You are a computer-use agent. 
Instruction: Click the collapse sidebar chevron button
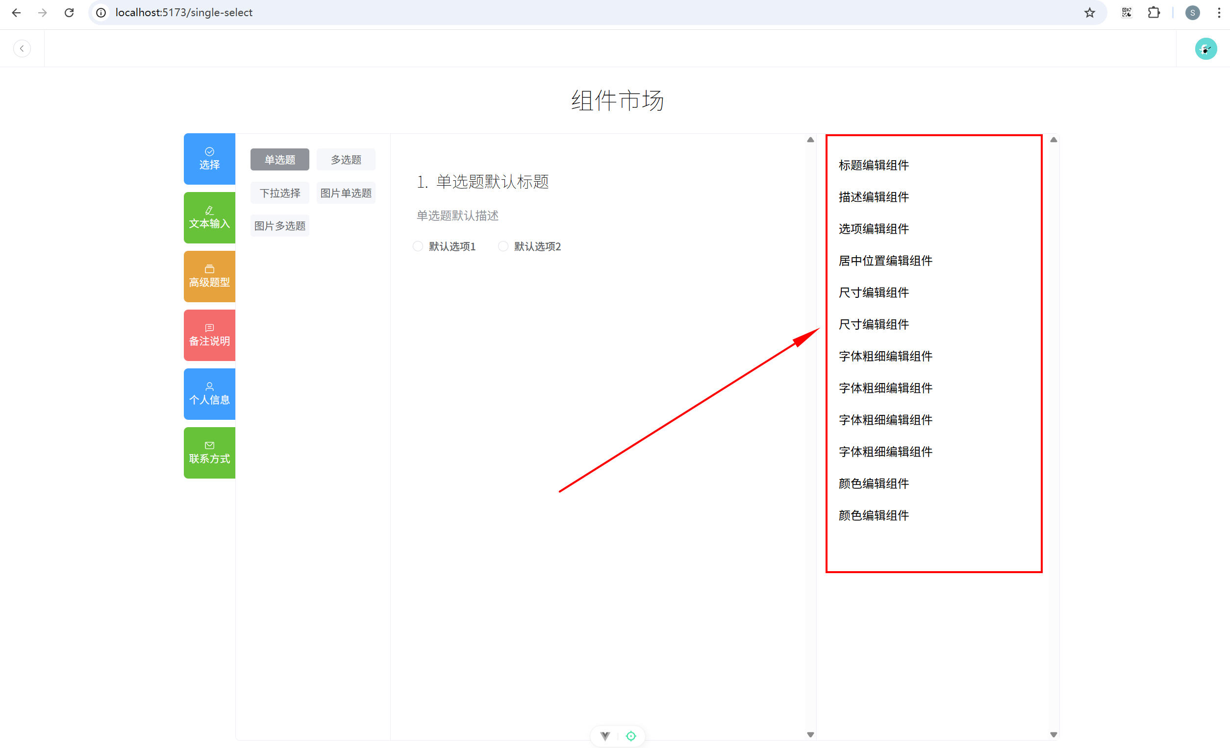tap(22, 48)
